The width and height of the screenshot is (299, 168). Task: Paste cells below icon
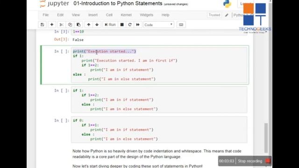coord(78,25)
